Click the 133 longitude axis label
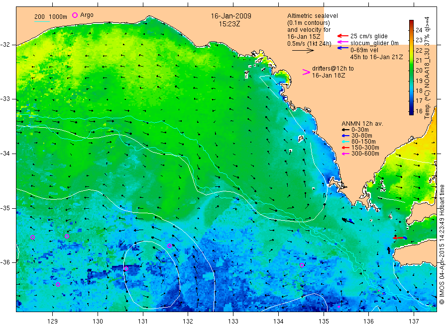This screenshot has width=448, height=328. [233, 321]
